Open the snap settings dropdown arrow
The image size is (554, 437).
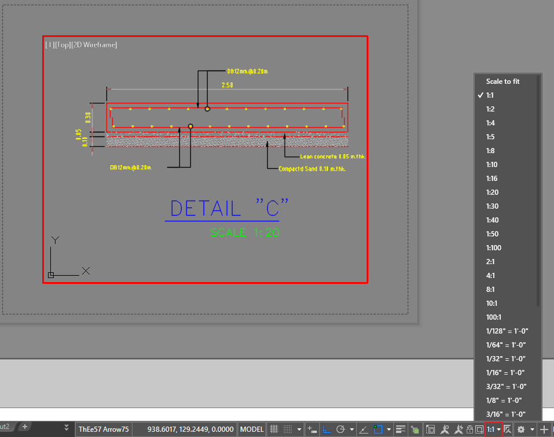pos(298,429)
